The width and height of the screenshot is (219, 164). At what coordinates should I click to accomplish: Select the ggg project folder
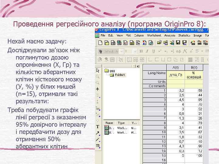[110, 71]
